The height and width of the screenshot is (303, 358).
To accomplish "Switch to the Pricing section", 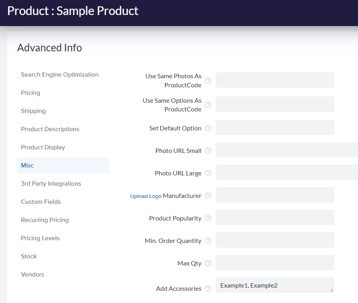I will tap(30, 92).
